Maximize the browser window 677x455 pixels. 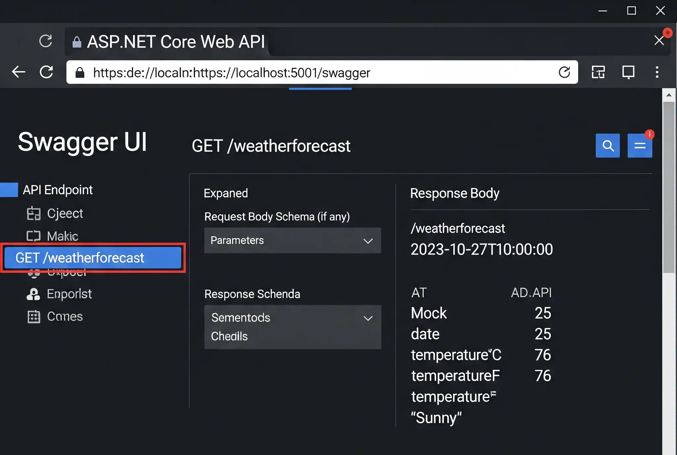tap(631, 11)
